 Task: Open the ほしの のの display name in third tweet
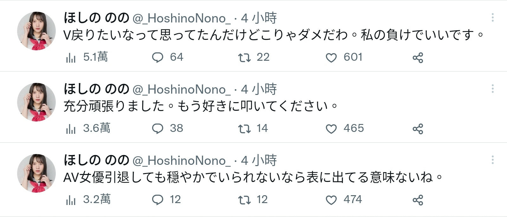(96, 160)
